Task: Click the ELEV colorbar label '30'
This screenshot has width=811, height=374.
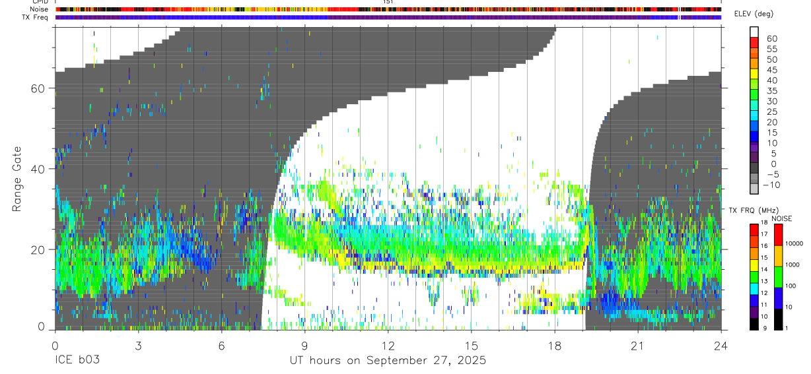Action: (771, 102)
